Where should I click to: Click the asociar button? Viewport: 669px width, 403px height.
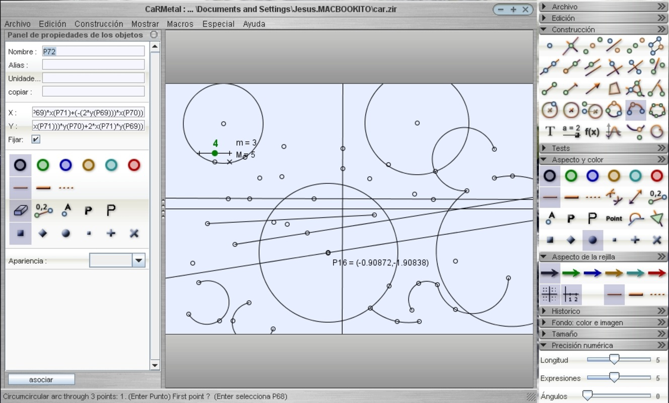coord(41,379)
